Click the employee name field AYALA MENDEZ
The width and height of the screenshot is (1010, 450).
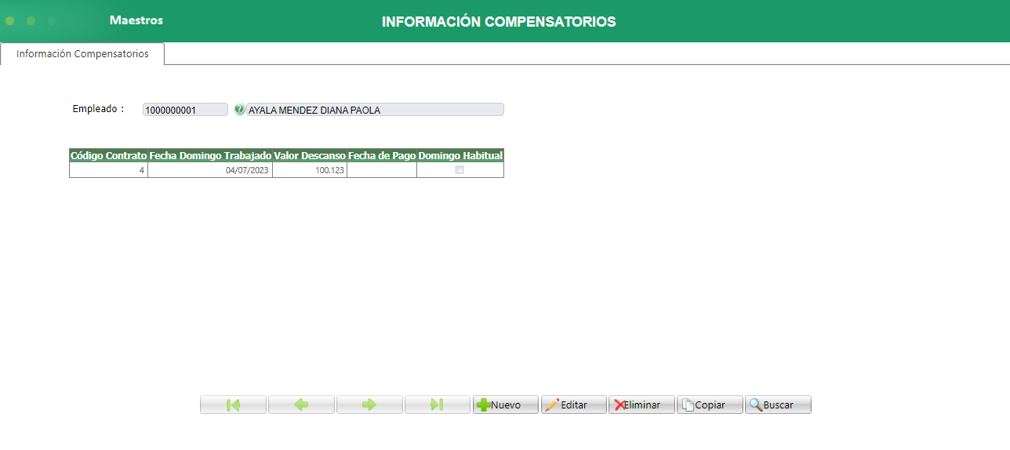(x=376, y=110)
